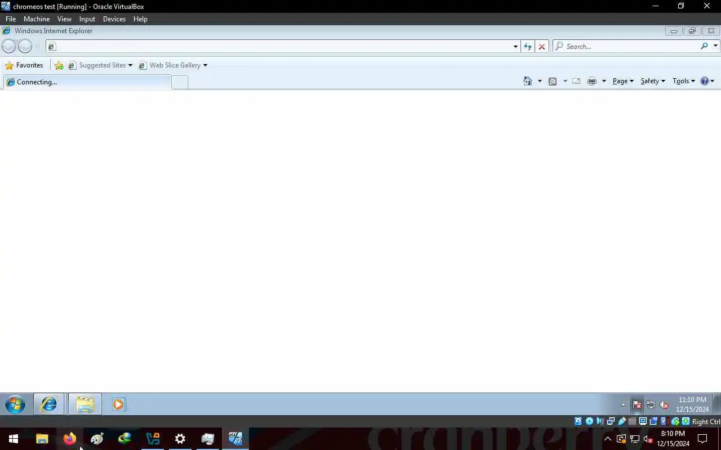721x450 pixels.
Task: Open the Safety menu
Action: (653, 81)
